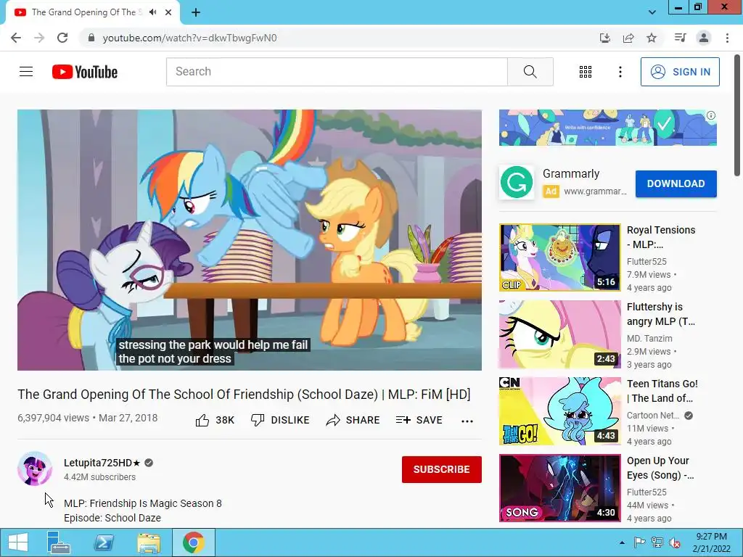Open Letupita725HD channel avatar
This screenshot has width=743, height=557.
(35, 469)
